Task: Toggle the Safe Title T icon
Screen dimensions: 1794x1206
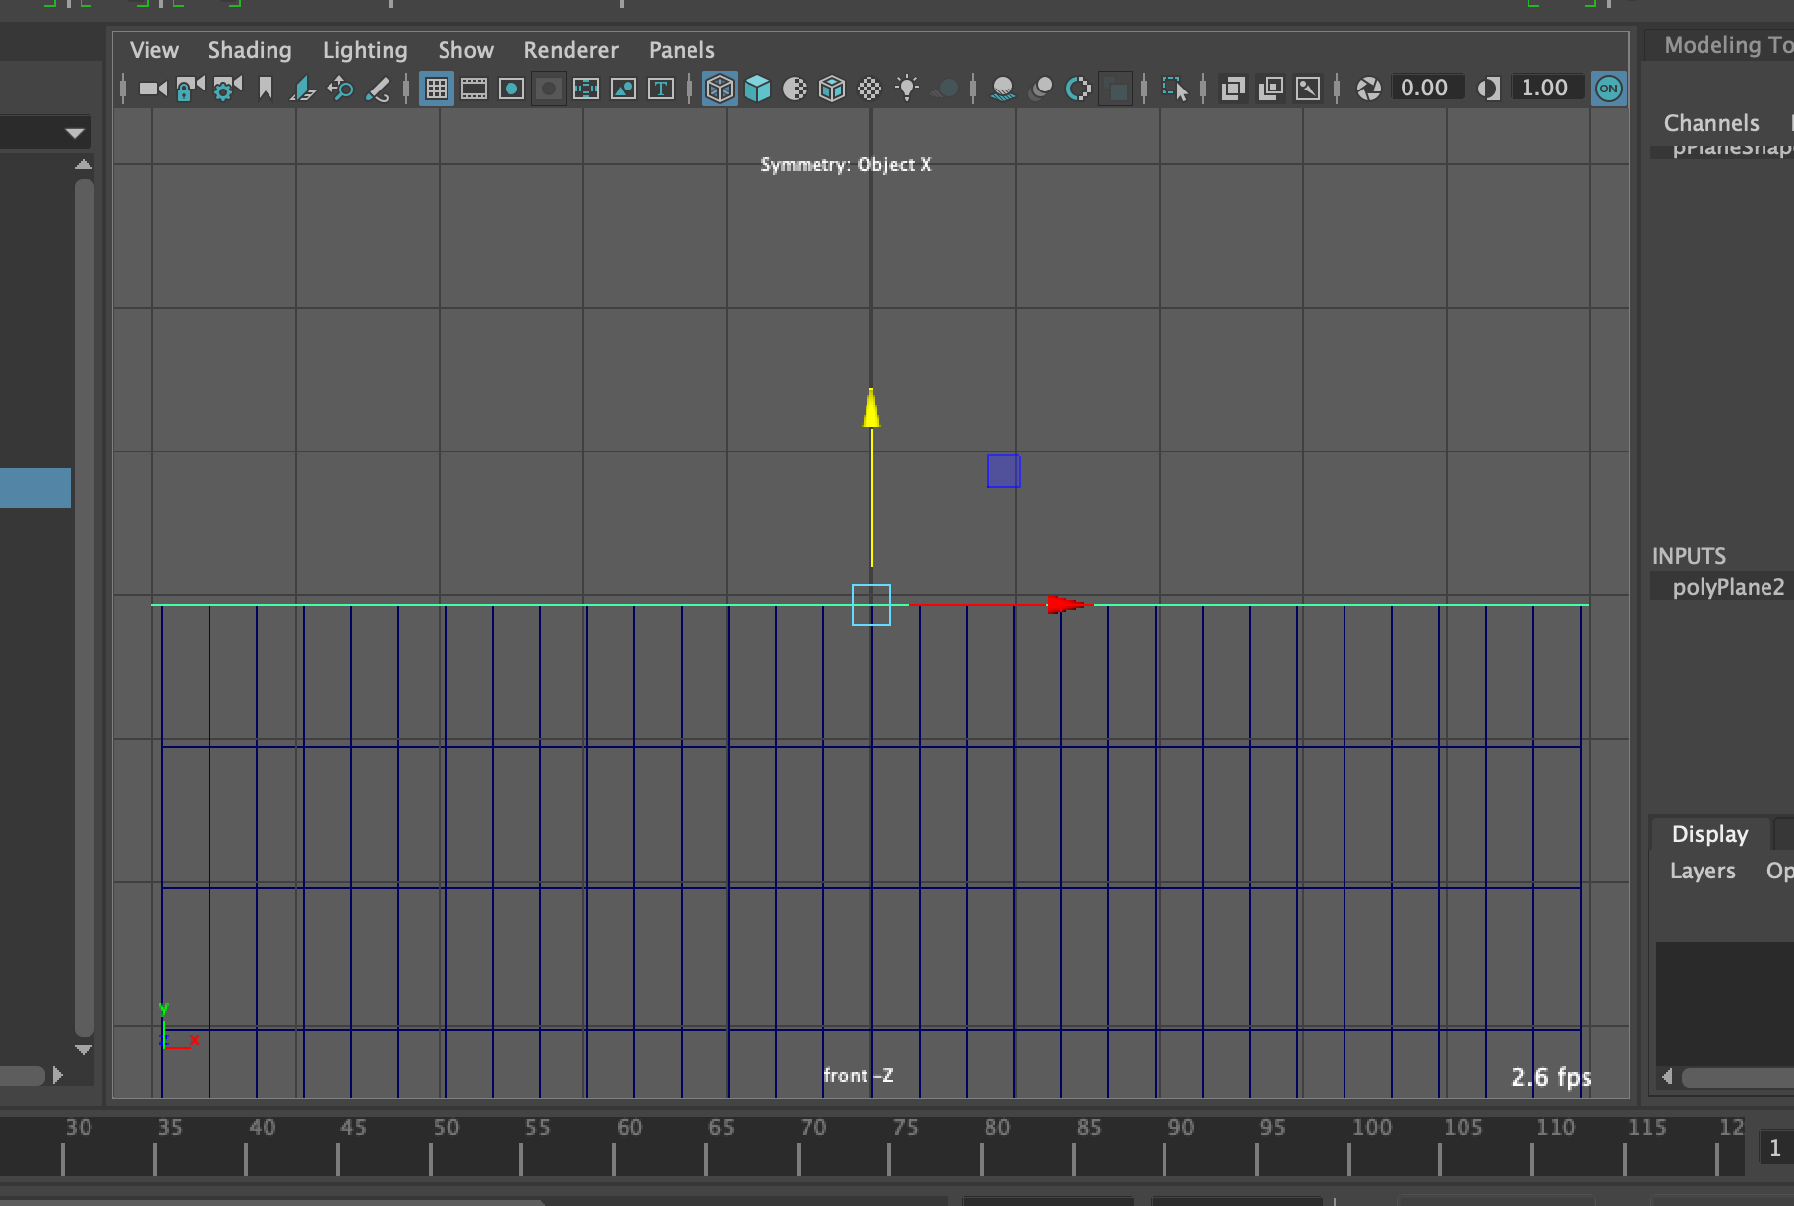Action: point(661,89)
